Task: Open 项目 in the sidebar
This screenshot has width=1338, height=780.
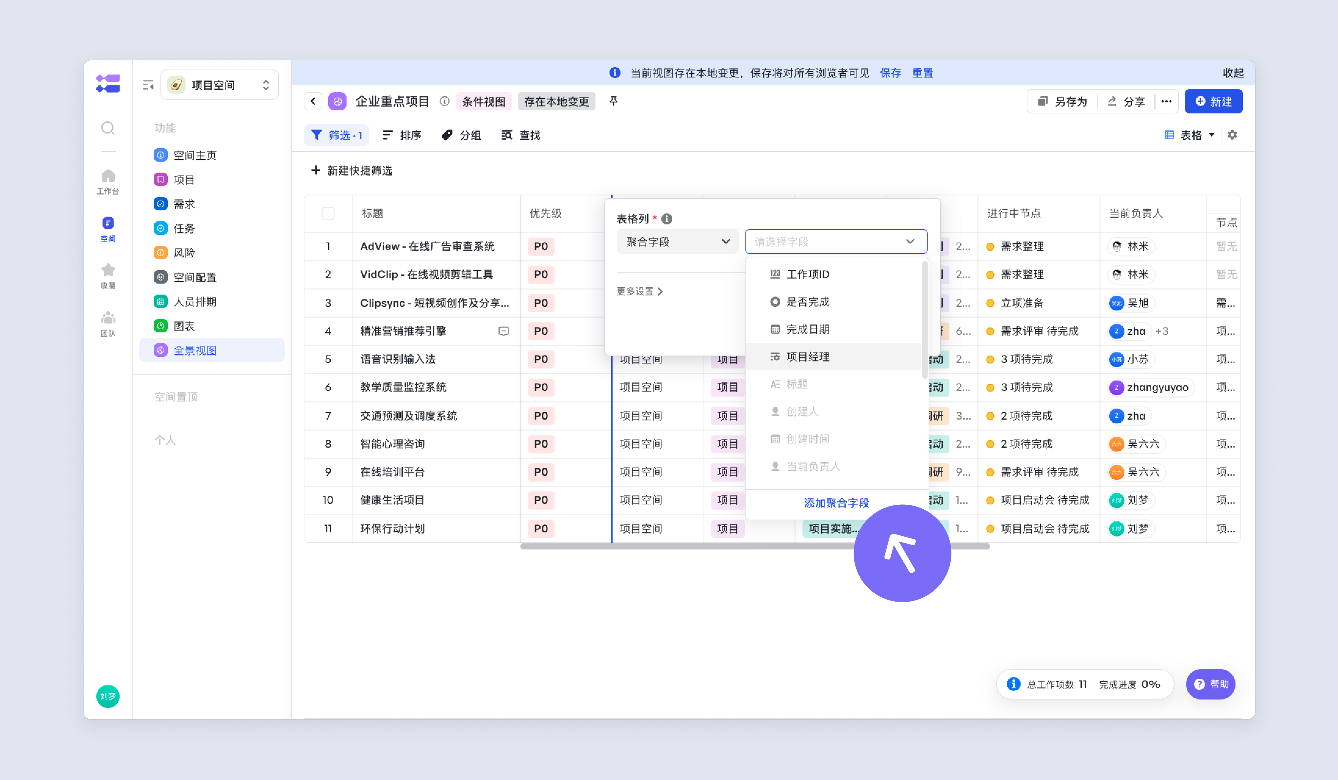Action: pyautogui.click(x=211, y=179)
